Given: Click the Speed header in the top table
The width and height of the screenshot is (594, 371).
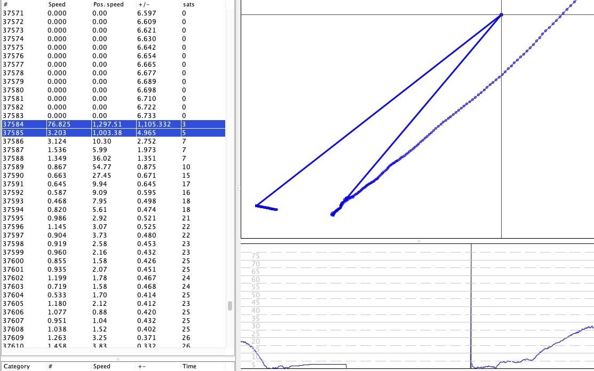Looking at the screenshot, I should click(57, 4).
